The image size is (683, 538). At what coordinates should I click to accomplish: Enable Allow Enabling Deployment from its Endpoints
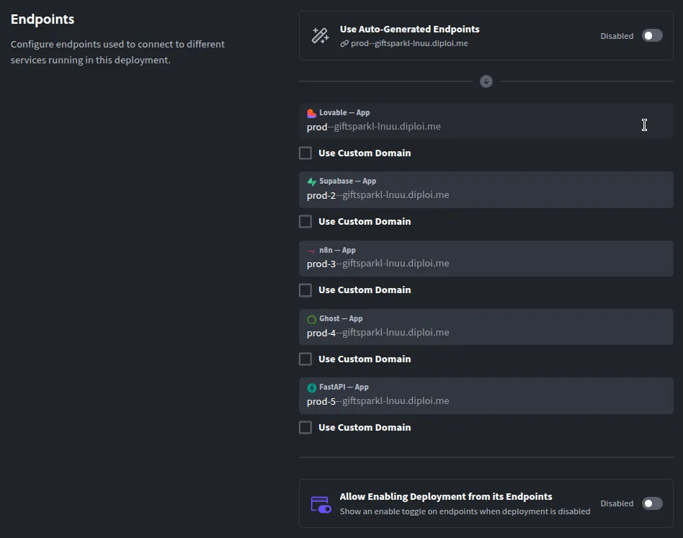coord(652,503)
